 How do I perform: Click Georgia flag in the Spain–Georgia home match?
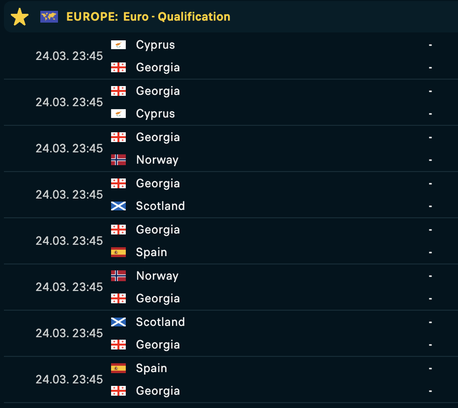118,391
